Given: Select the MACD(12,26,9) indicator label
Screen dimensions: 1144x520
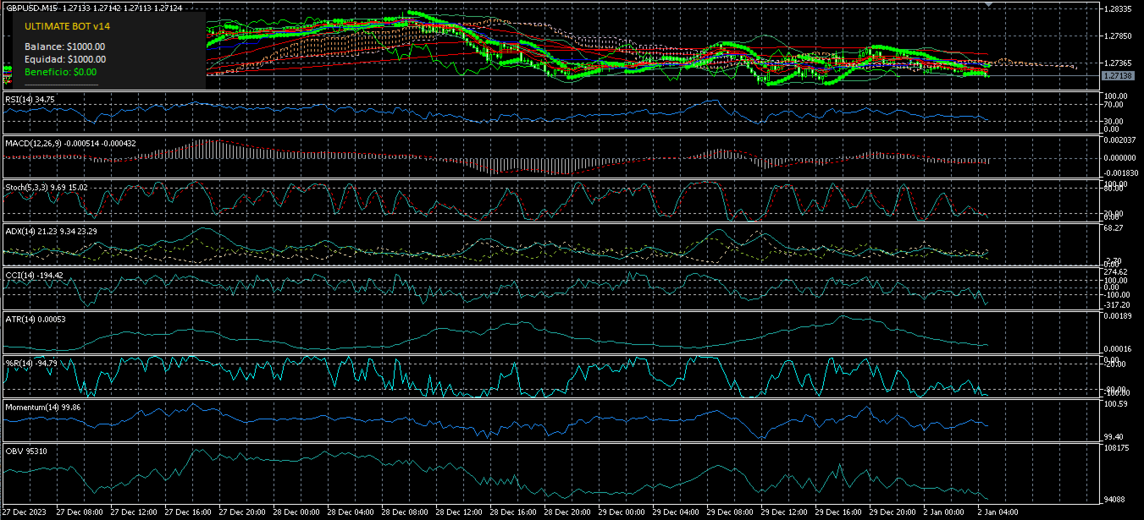Looking at the screenshot, I should [70, 143].
